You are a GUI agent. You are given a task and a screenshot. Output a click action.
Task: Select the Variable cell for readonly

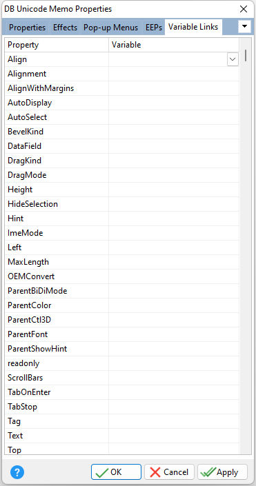pyautogui.click(x=174, y=363)
